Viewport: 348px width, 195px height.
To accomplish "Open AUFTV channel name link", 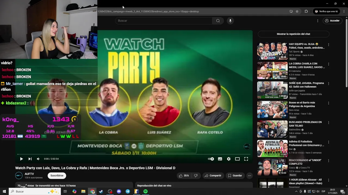I will (29, 174).
